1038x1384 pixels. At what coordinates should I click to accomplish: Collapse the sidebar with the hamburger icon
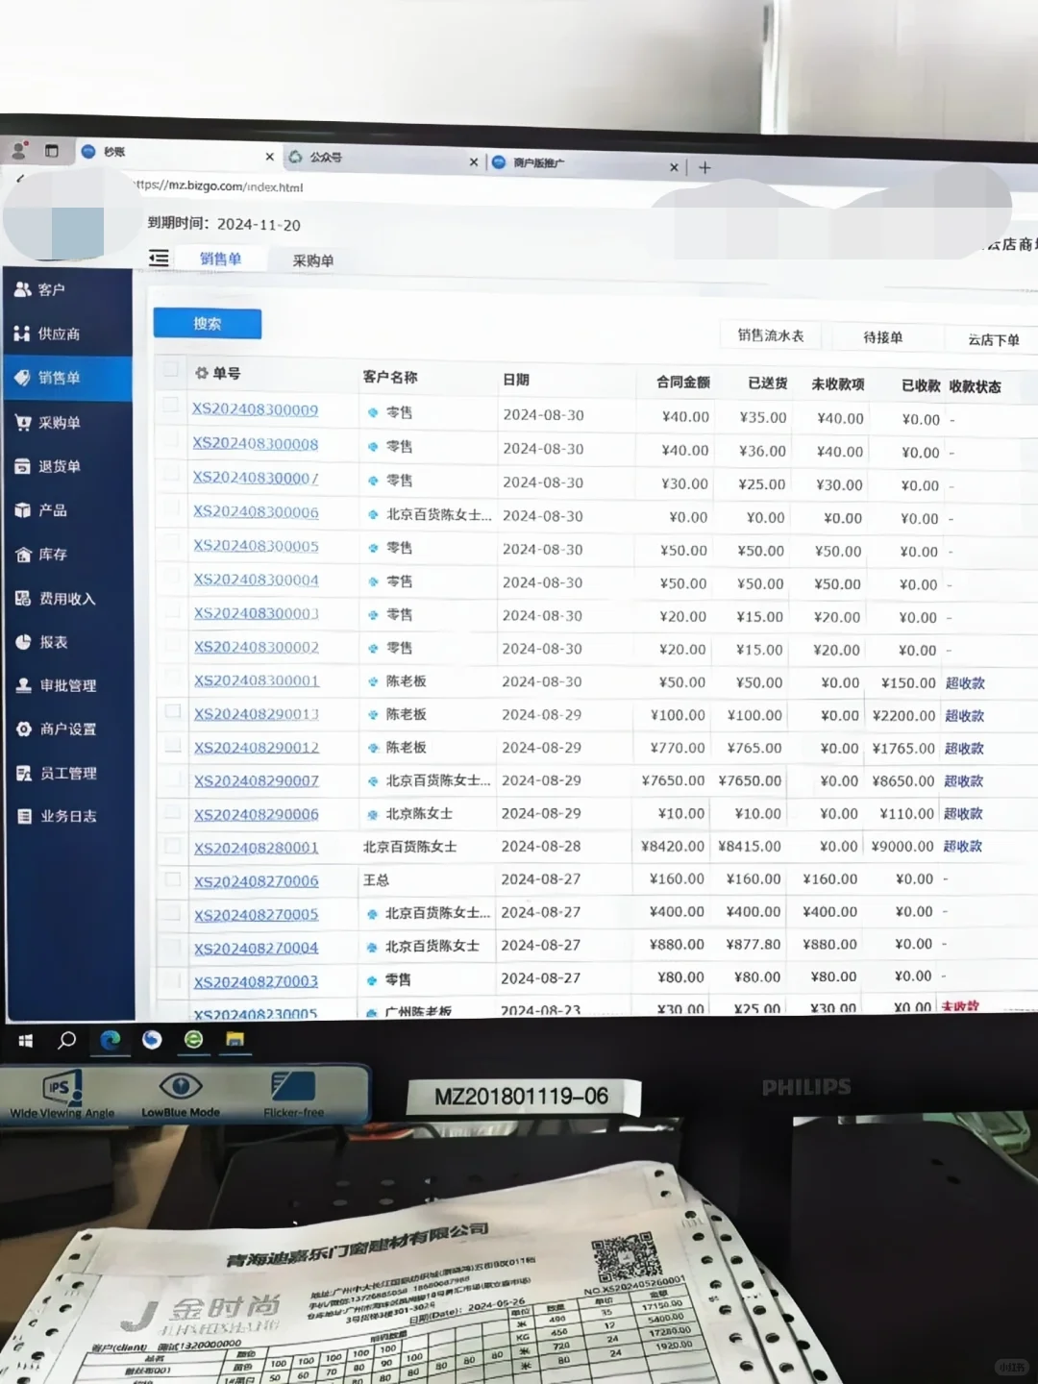(159, 258)
